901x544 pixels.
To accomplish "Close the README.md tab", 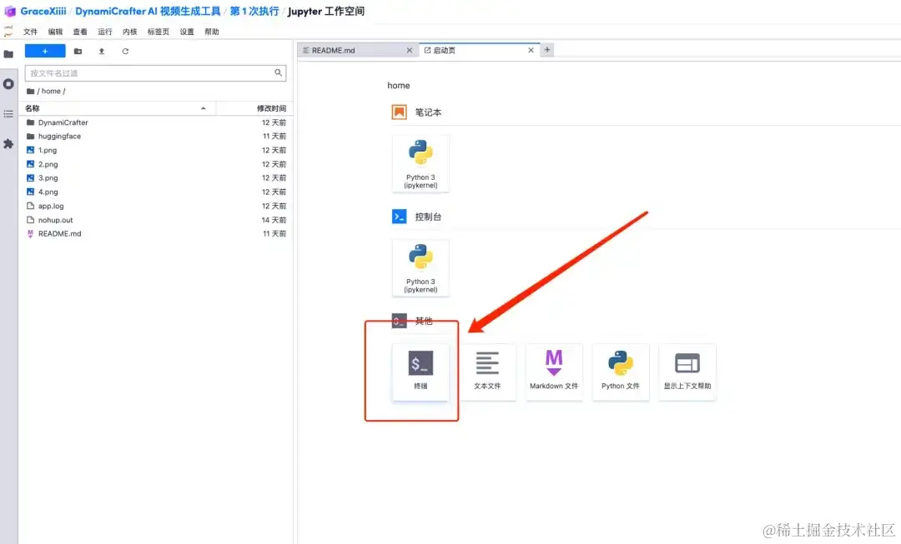I will coord(410,51).
